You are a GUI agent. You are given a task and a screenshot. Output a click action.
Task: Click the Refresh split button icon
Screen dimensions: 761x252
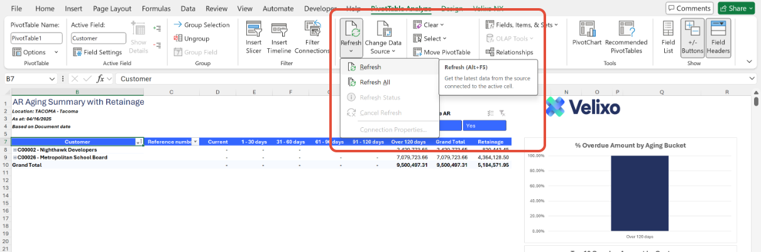[351, 28]
